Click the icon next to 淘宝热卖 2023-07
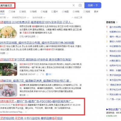Screen dimensions: 121x121 [38, 74]
